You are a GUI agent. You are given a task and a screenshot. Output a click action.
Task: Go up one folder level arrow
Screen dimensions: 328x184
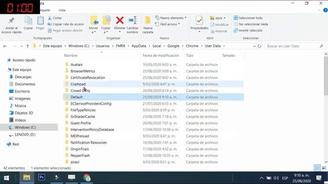point(28,46)
